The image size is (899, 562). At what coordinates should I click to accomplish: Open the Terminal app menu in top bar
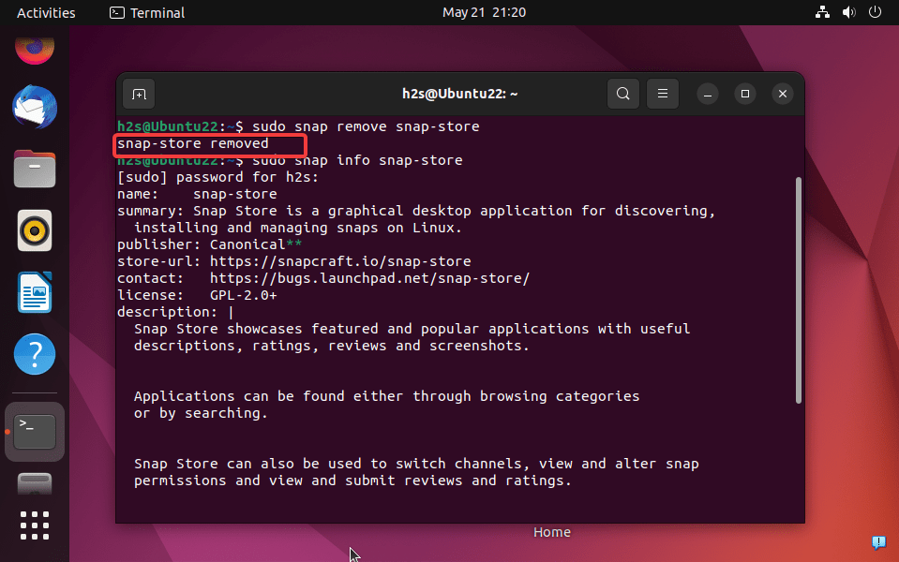(147, 12)
